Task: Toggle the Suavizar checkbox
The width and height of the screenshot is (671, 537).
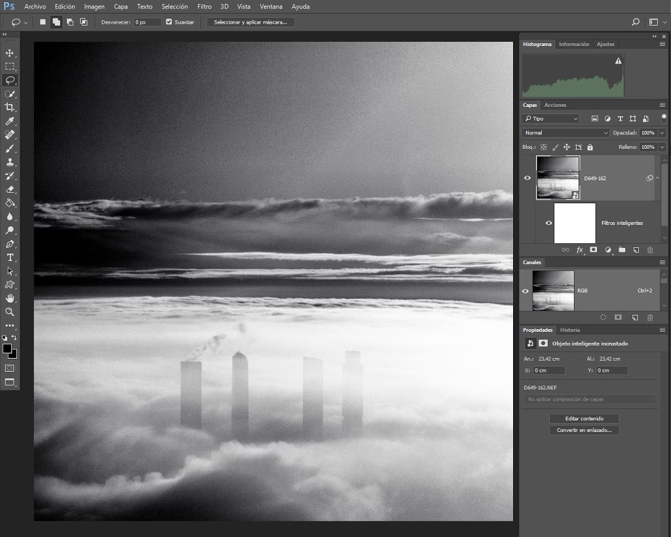Action: tap(169, 22)
